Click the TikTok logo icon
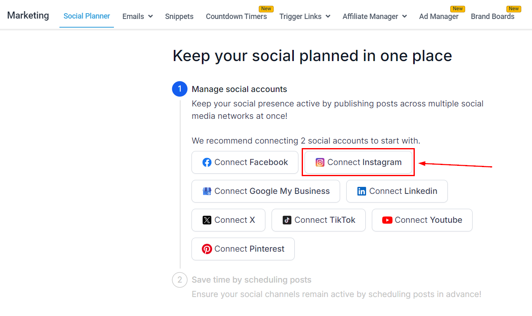Viewport: 532px width, 316px height. (287, 220)
